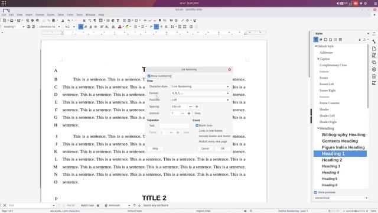The width and height of the screenshot is (378, 213).
Task: Open the File menu
Action: 4,15
